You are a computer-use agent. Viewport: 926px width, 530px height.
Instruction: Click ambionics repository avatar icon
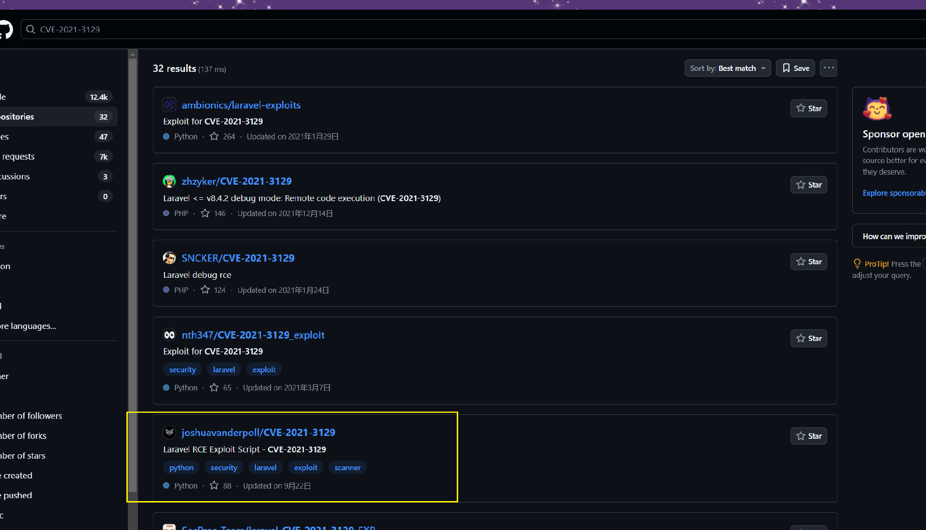[x=169, y=105]
